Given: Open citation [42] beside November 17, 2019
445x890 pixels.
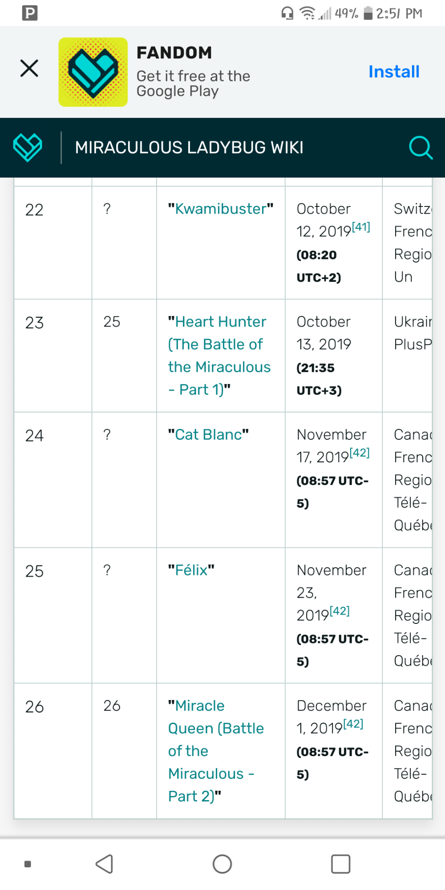Looking at the screenshot, I should tap(360, 453).
